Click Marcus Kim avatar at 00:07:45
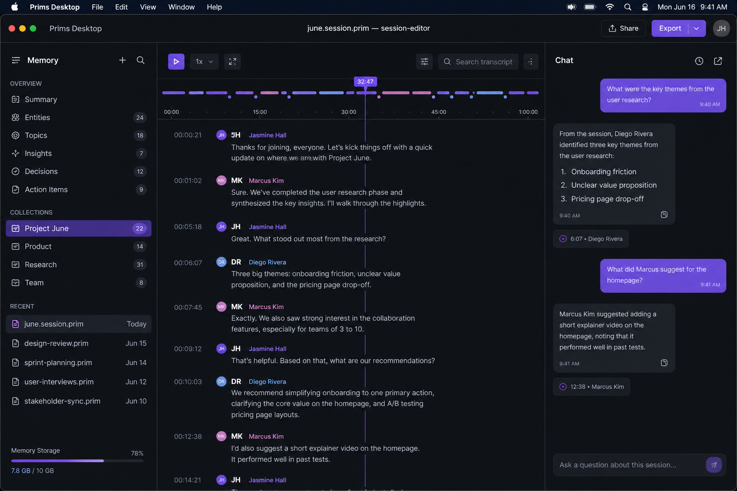737x491 pixels. 221,307
